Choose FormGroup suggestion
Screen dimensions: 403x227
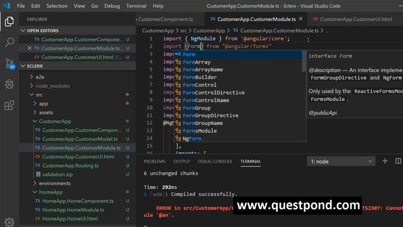tap(238, 108)
